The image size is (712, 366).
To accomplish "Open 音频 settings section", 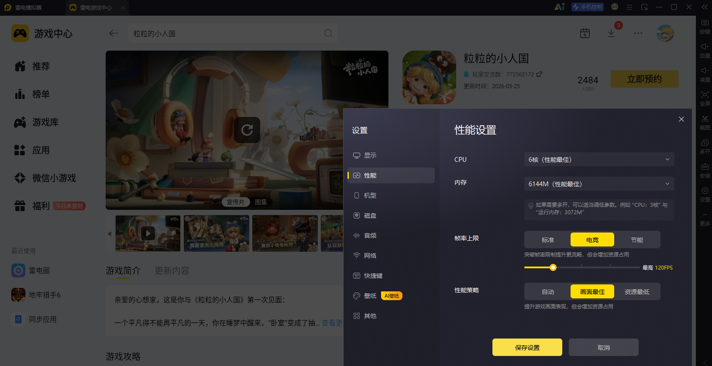I will [391, 236].
